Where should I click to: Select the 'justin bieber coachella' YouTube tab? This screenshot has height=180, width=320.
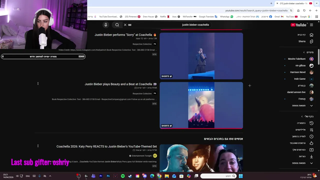[x=294, y=3]
